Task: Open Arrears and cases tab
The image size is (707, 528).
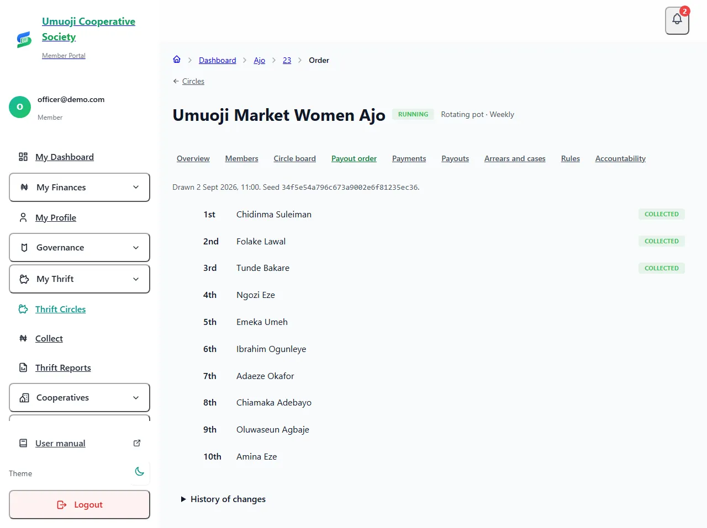Action: (515, 158)
